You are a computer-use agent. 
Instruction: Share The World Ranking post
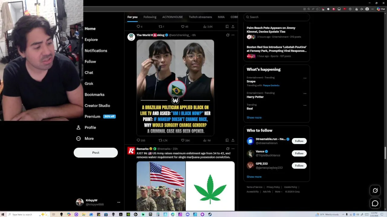pyautogui.click(x=233, y=140)
